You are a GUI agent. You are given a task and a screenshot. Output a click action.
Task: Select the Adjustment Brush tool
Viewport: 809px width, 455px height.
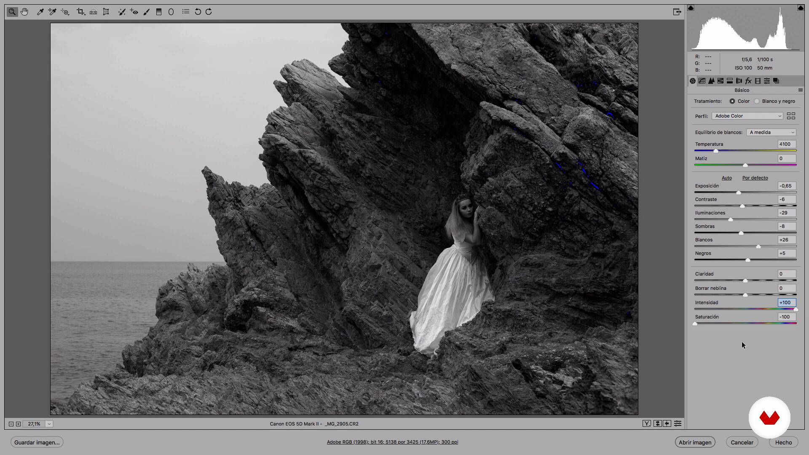coord(146,12)
